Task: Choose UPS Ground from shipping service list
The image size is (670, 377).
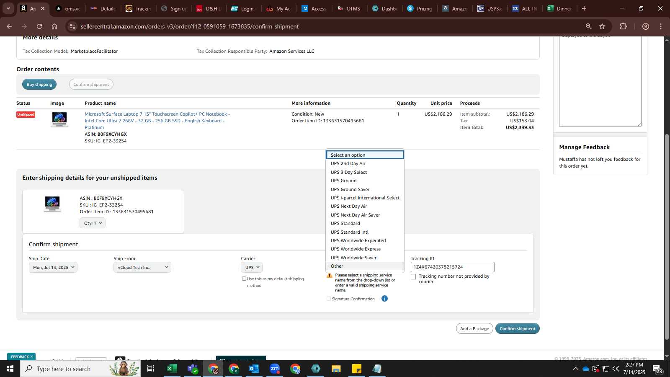Action: pos(365,181)
